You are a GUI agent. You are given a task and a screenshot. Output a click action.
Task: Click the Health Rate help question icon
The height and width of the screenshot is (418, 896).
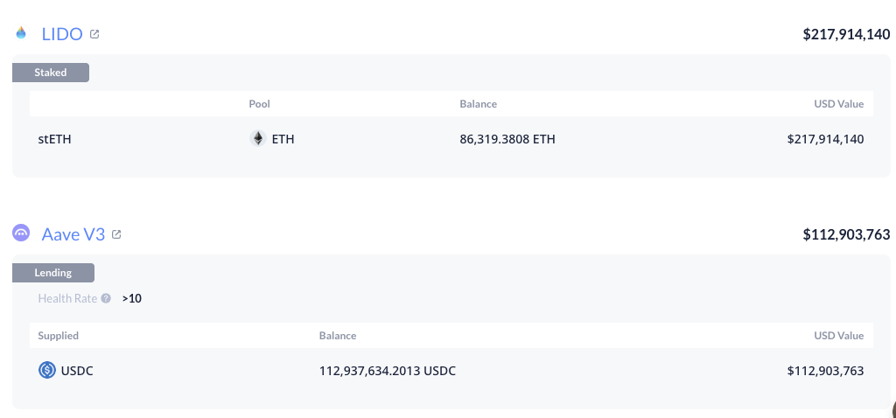click(x=106, y=298)
